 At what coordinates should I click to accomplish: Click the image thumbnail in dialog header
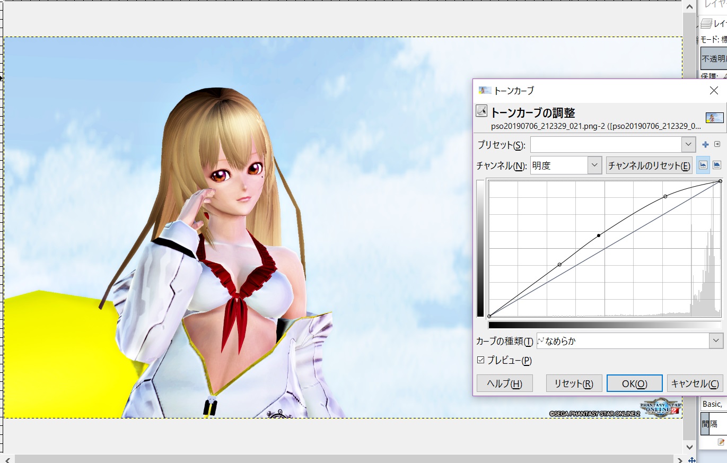pos(714,117)
